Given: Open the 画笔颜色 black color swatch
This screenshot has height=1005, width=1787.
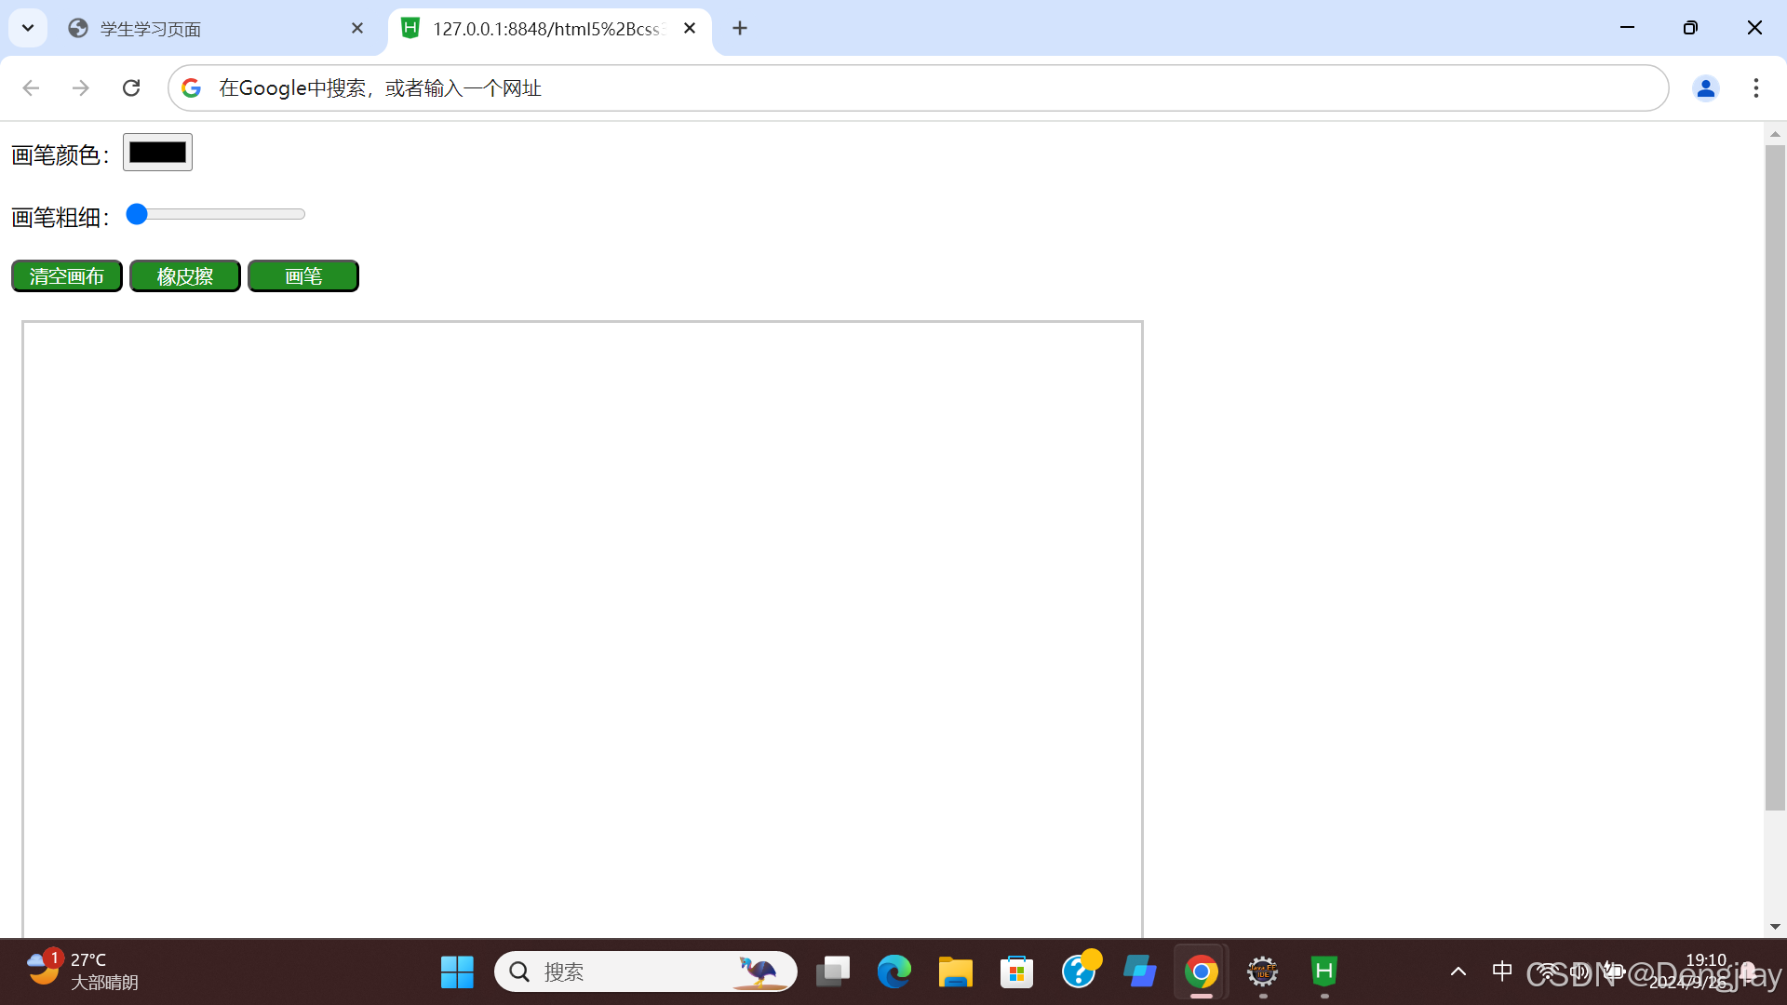Looking at the screenshot, I should (157, 153).
